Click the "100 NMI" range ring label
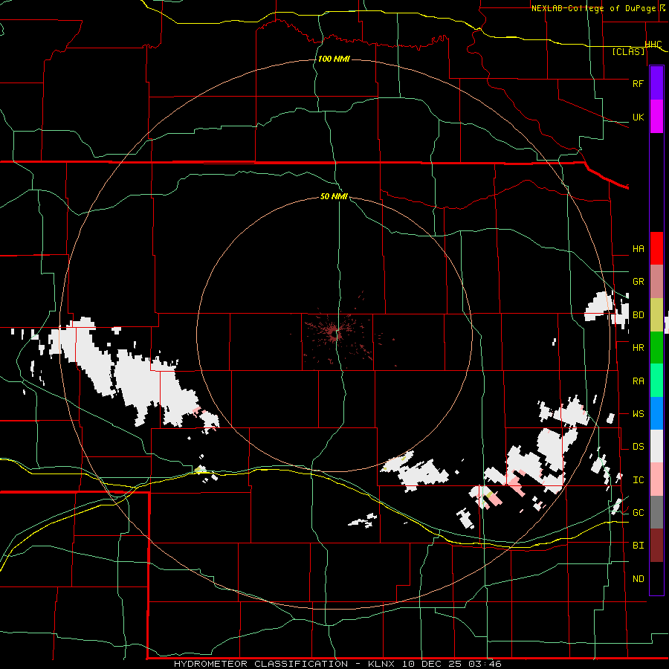This screenshot has width=669, height=669. point(334,59)
